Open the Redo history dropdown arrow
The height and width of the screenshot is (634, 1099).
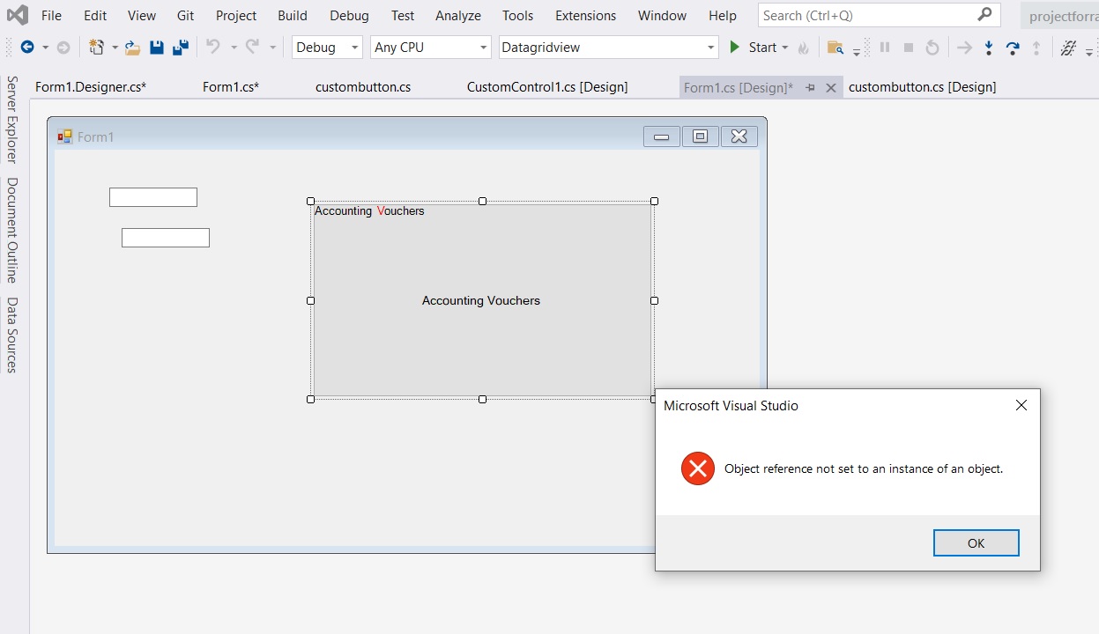point(273,48)
